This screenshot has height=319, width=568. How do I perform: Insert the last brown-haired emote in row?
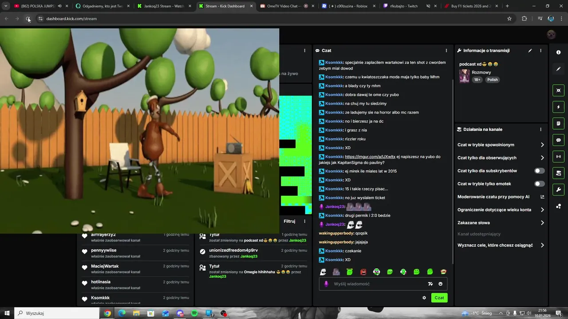(x=443, y=272)
